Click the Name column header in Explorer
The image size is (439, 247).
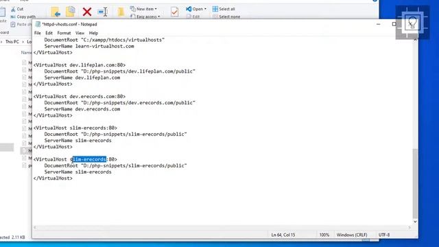pyautogui.click(x=26, y=52)
